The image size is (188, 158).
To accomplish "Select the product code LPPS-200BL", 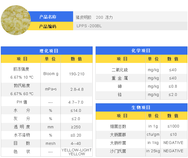I will coord(89,26).
